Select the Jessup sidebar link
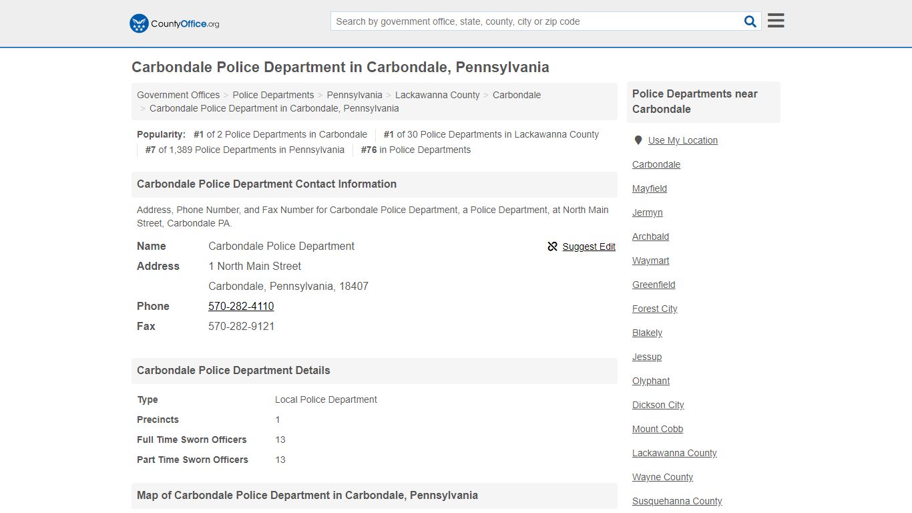This screenshot has width=912, height=513. [x=647, y=357]
